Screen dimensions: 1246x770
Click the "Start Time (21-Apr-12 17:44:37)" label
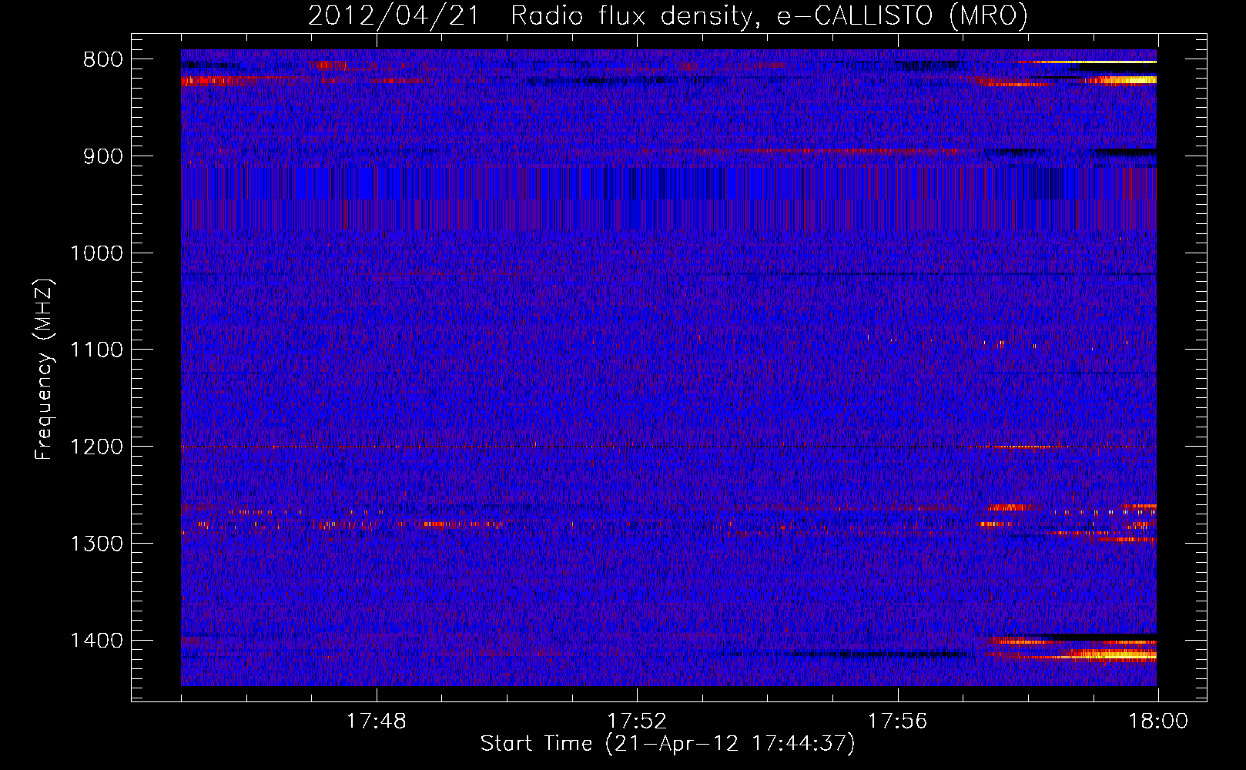[668, 744]
